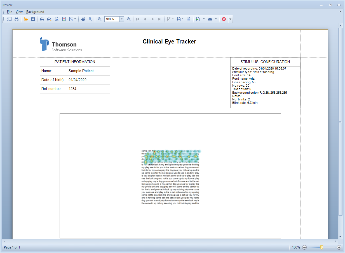Open the File menu

coord(10,12)
